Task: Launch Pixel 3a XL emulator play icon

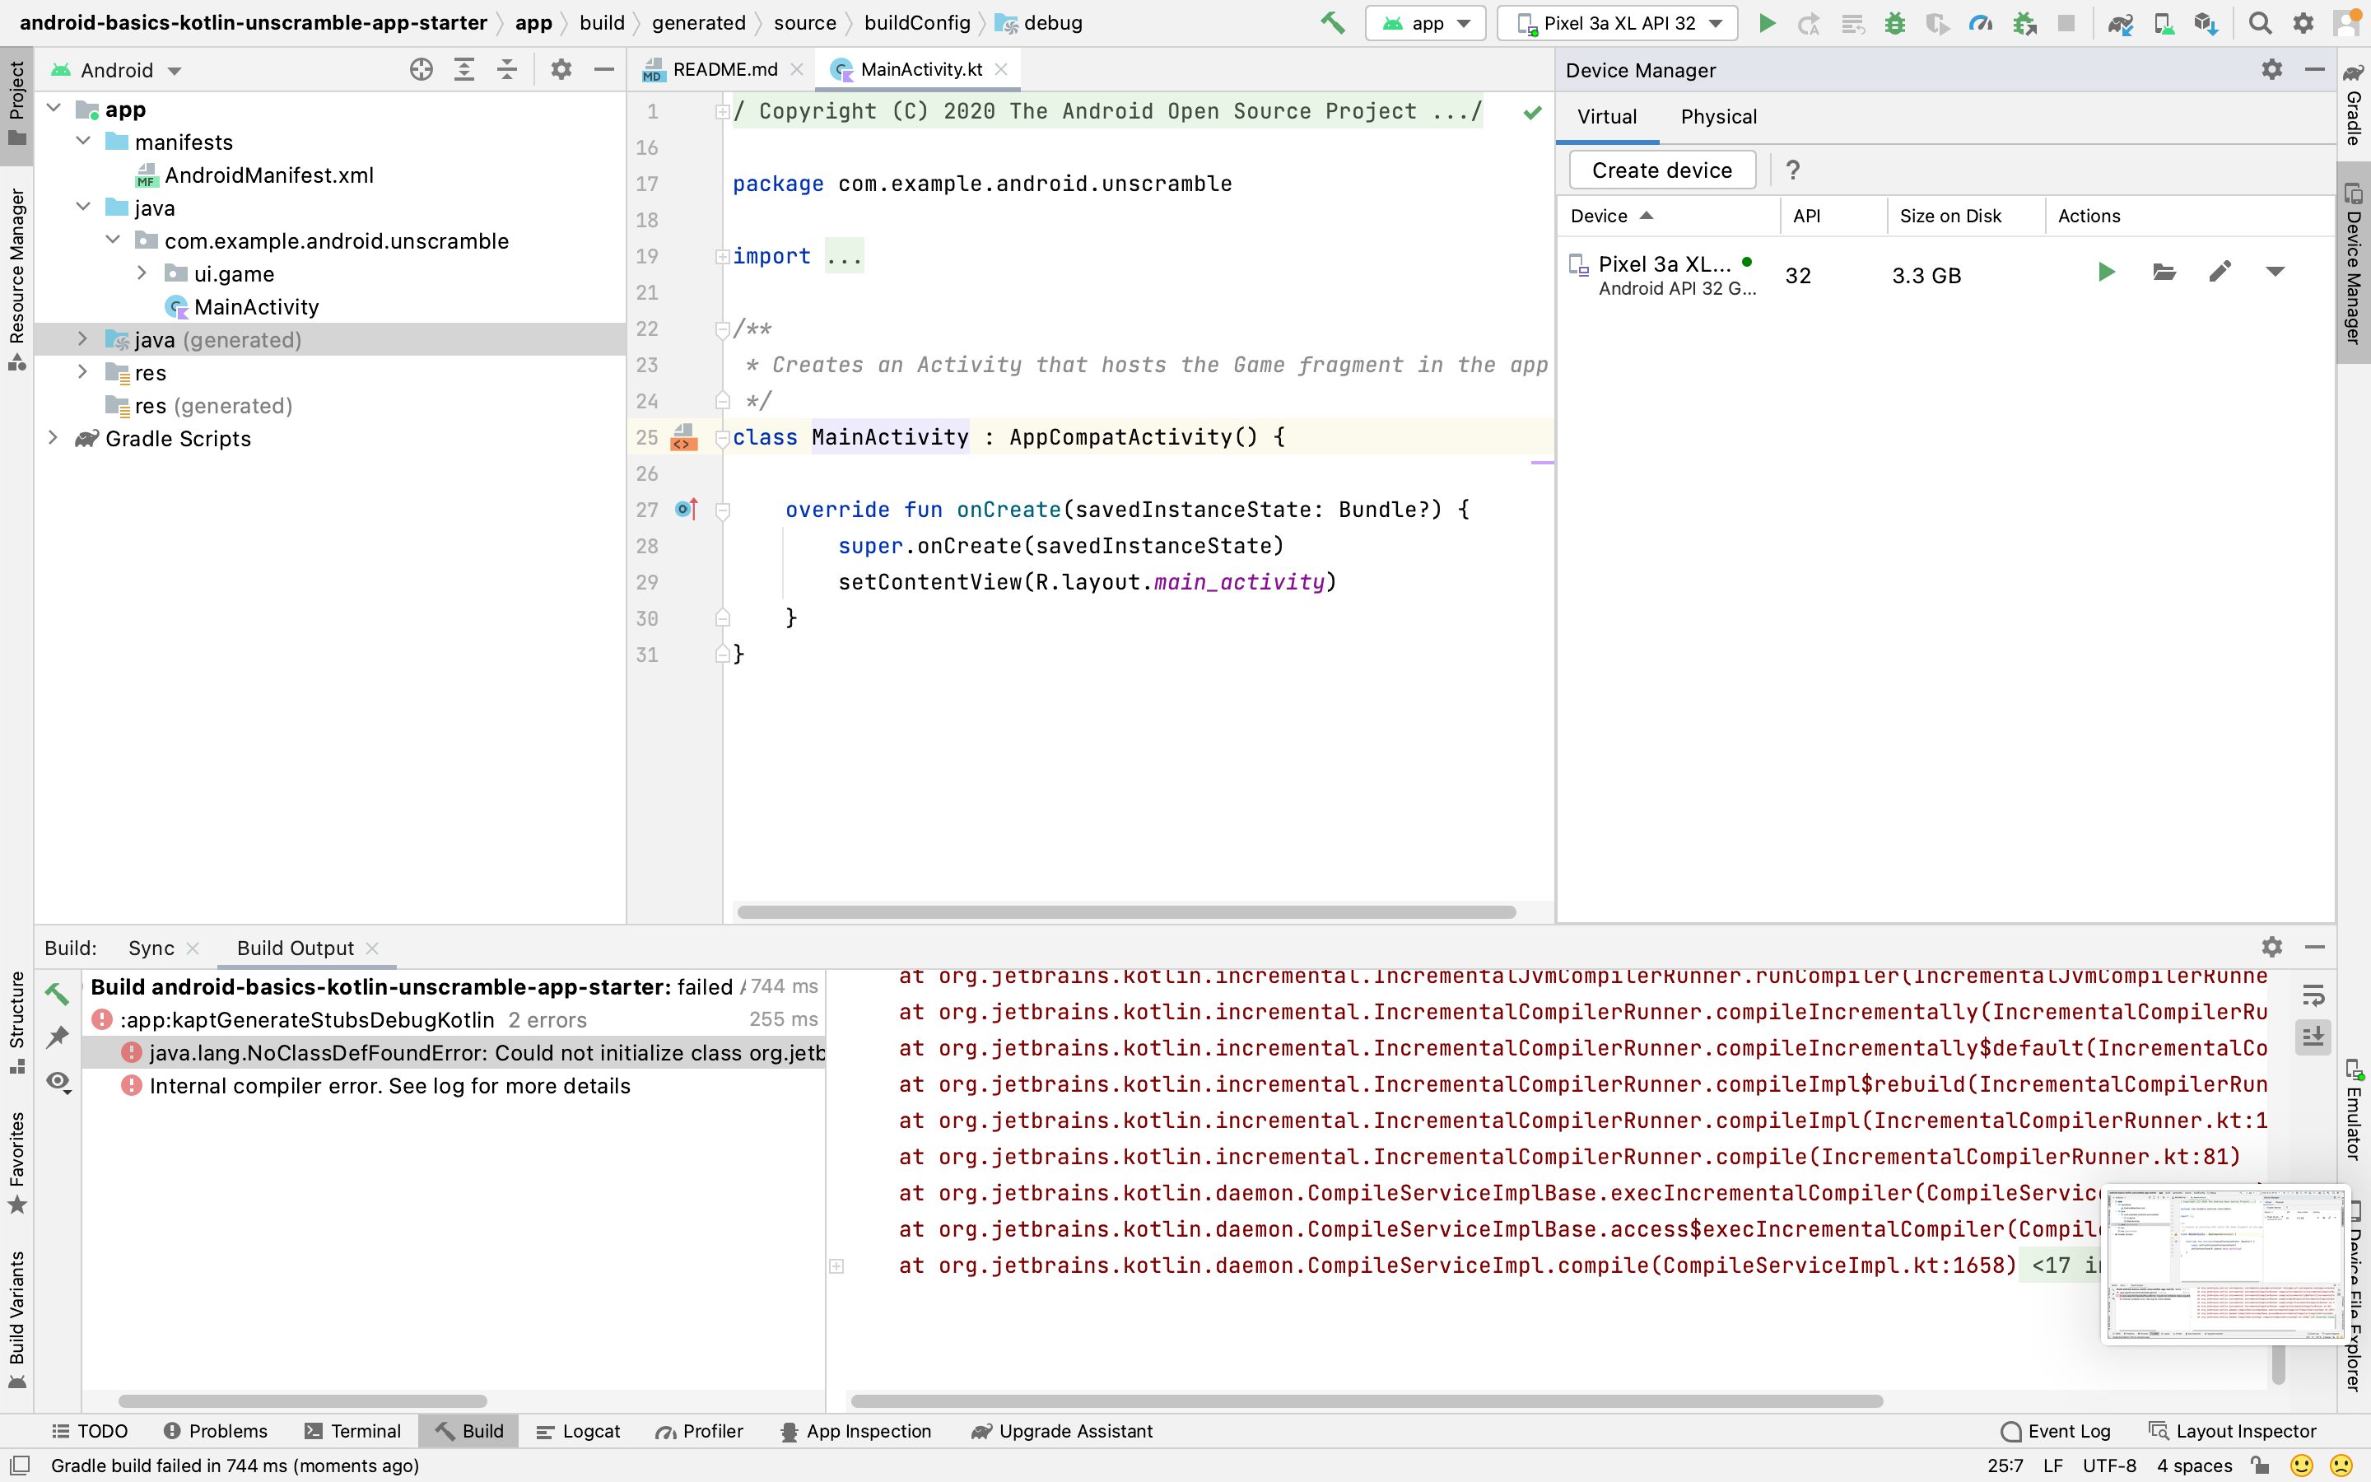Action: 2107,273
